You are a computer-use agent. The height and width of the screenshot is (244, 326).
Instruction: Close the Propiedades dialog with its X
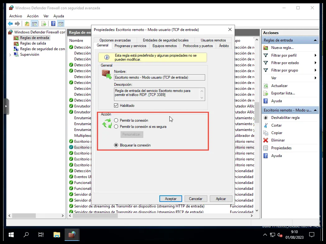[x=230, y=30]
